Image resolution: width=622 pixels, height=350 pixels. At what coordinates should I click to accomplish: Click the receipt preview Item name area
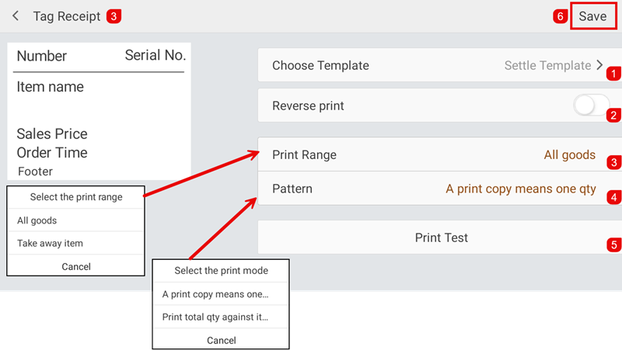click(51, 87)
